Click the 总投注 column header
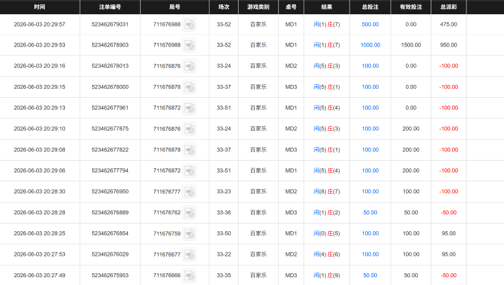504x285 pixels. pyautogui.click(x=370, y=7)
